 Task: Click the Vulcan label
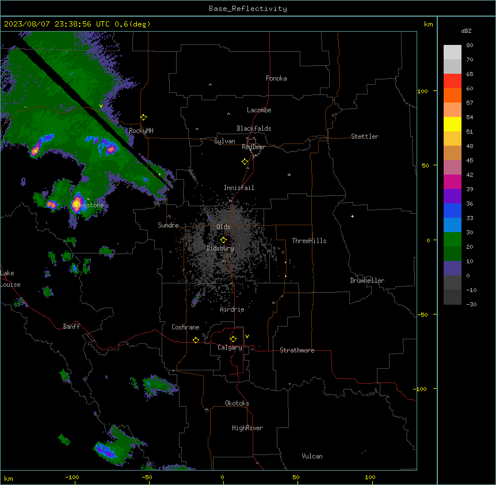pyautogui.click(x=312, y=456)
